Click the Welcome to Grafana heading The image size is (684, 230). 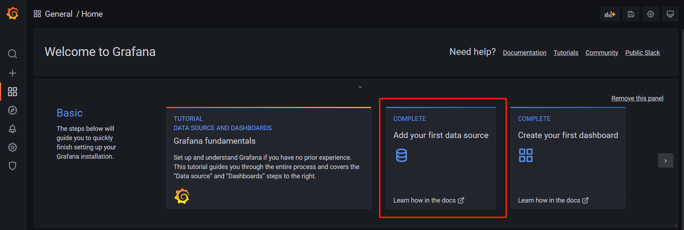(x=100, y=52)
